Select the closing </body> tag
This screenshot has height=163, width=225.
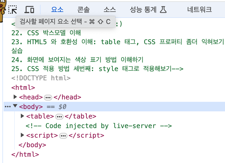tap(33, 145)
